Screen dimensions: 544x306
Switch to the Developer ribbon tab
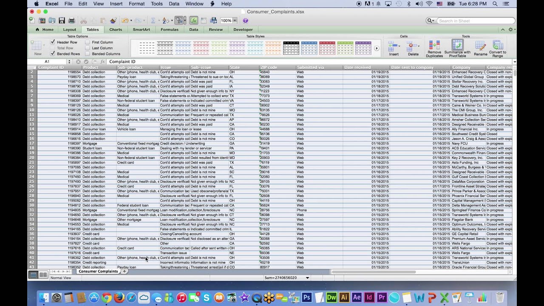coord(243,30)
